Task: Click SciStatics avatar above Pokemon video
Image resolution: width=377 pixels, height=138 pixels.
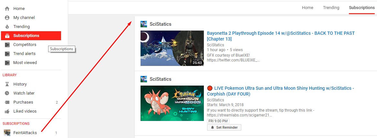Action: [x=144, y=79]
